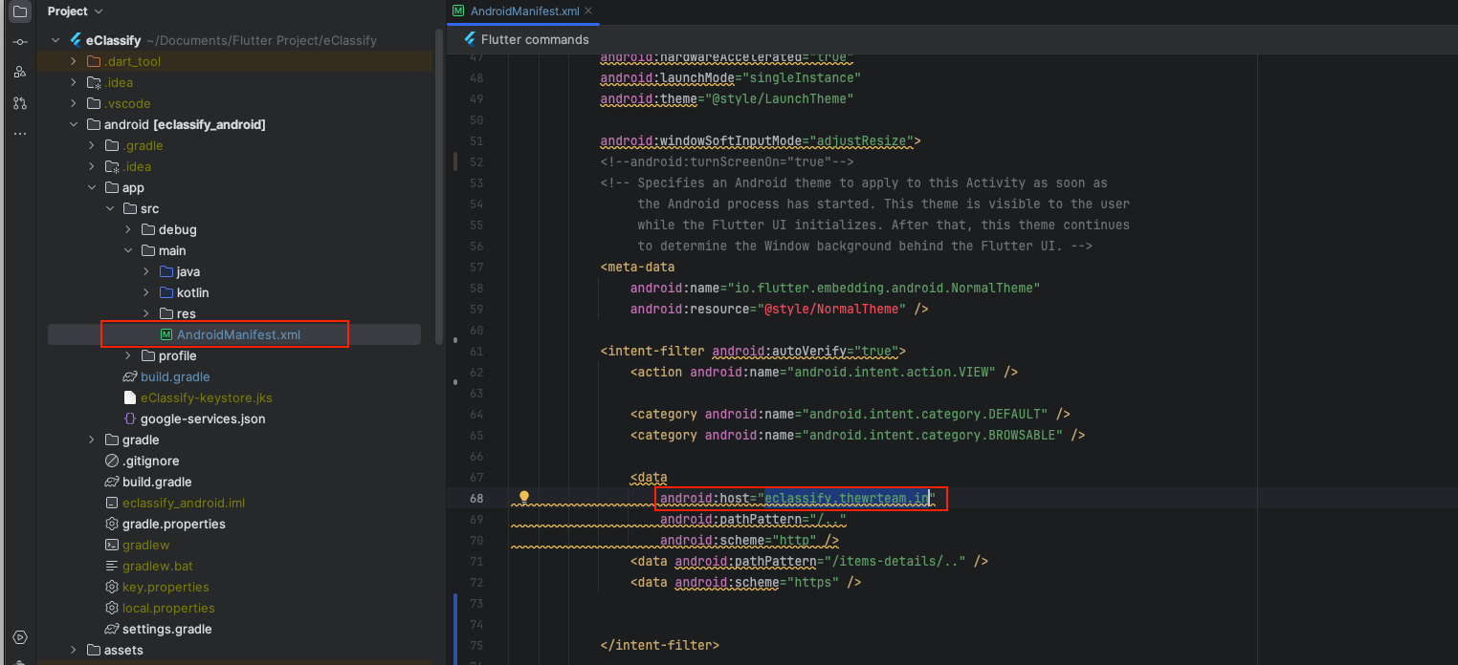Select the AndroidManifest.xml editor tab
This screenshot has height=665, width=1458.
point(524,11)
